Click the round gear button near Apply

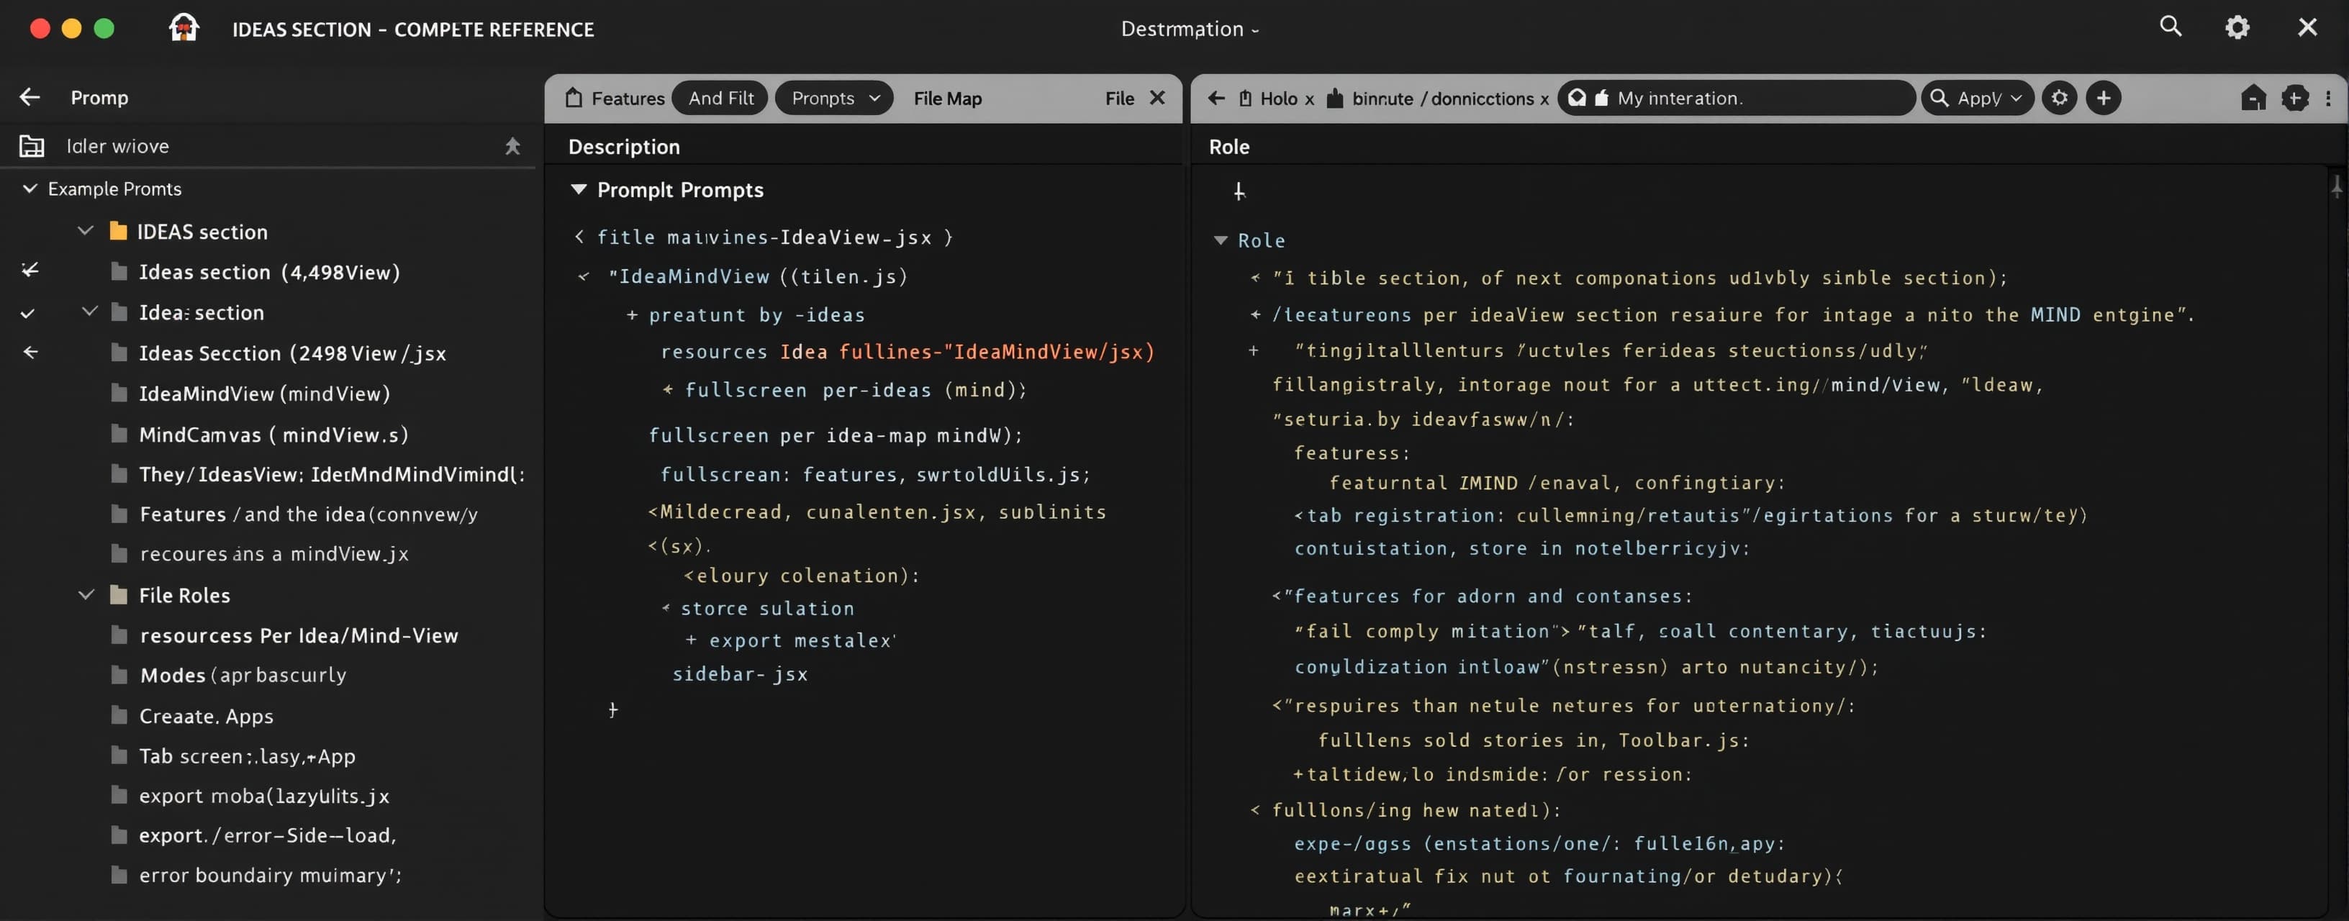coord(2059,98)
